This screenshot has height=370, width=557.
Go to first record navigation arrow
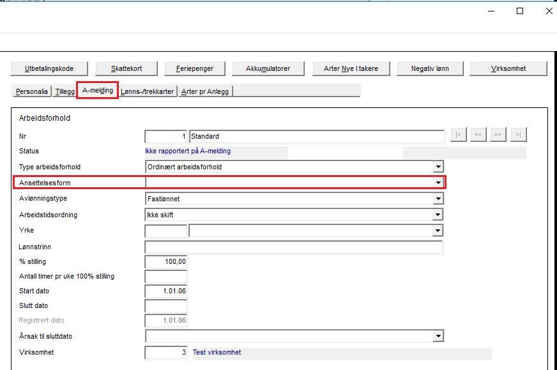458,135
